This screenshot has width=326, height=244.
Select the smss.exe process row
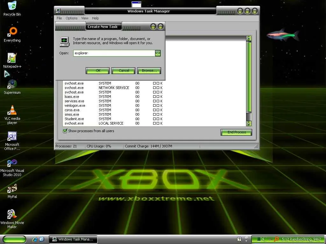tap(113, 114)
